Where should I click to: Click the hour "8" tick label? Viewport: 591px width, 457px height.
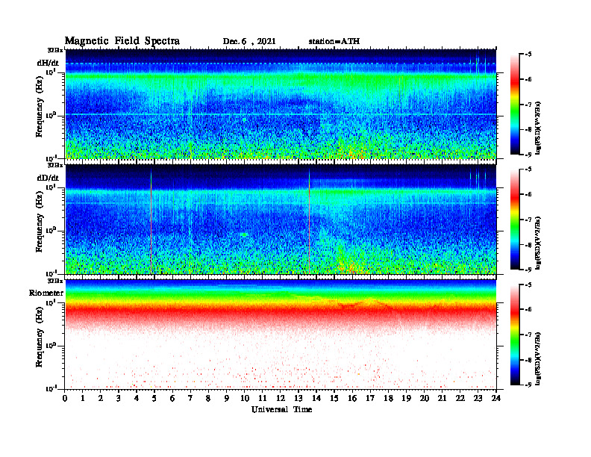pos(208,399)
